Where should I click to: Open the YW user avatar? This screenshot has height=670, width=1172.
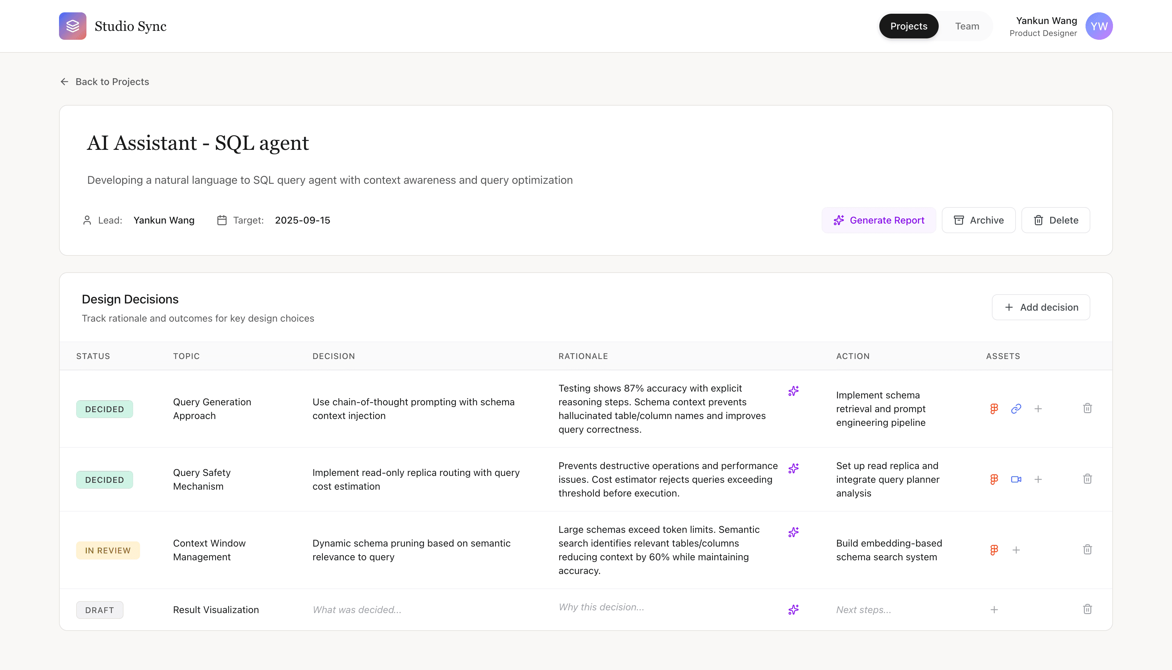click(1099, 26)
